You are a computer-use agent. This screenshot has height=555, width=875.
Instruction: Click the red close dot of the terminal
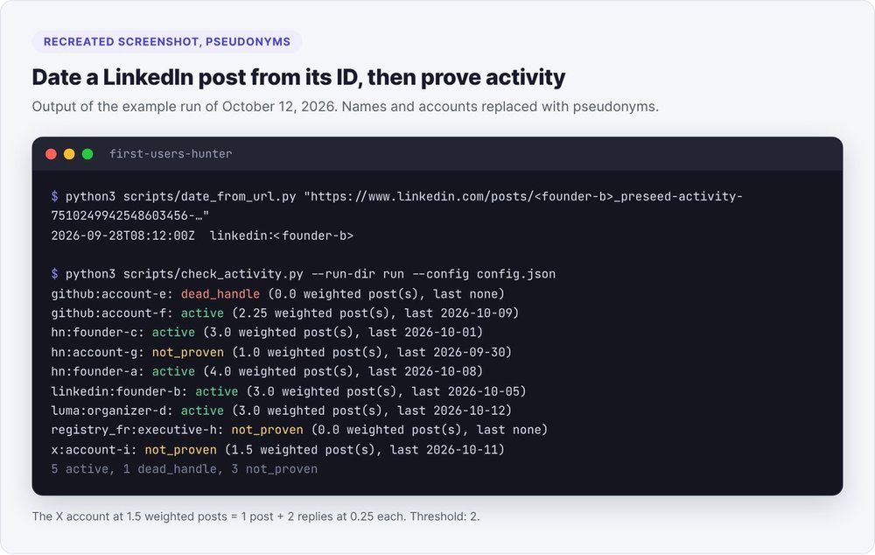pyautogui.click(x=51, y=154)
